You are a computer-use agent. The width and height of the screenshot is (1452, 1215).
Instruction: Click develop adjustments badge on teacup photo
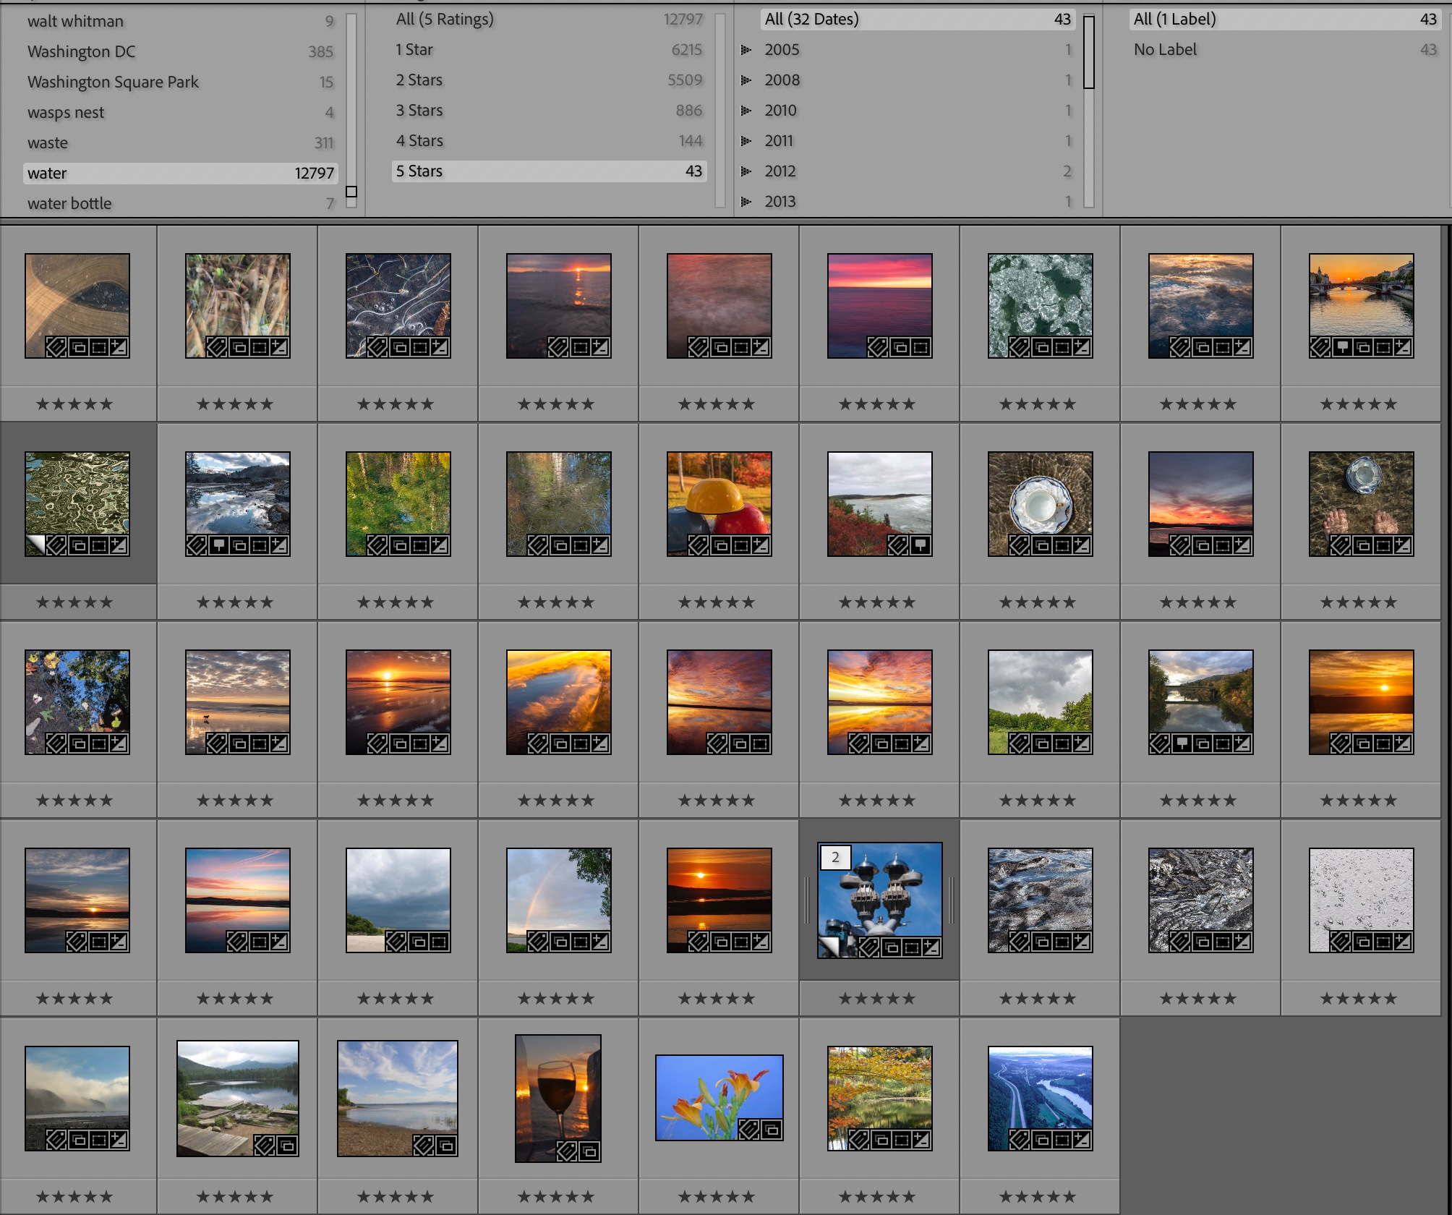click(x=1080, y=546)
